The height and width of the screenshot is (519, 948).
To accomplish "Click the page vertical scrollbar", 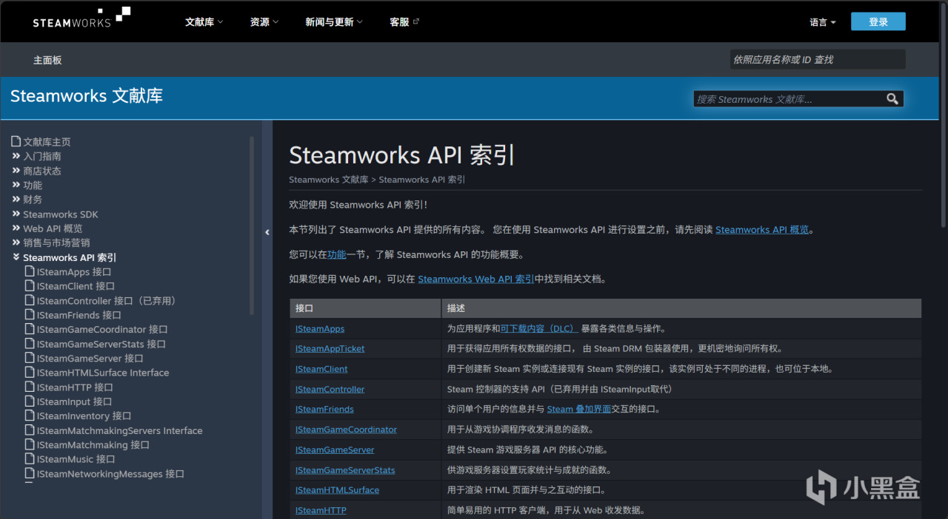I will click(x=943, y=115).
